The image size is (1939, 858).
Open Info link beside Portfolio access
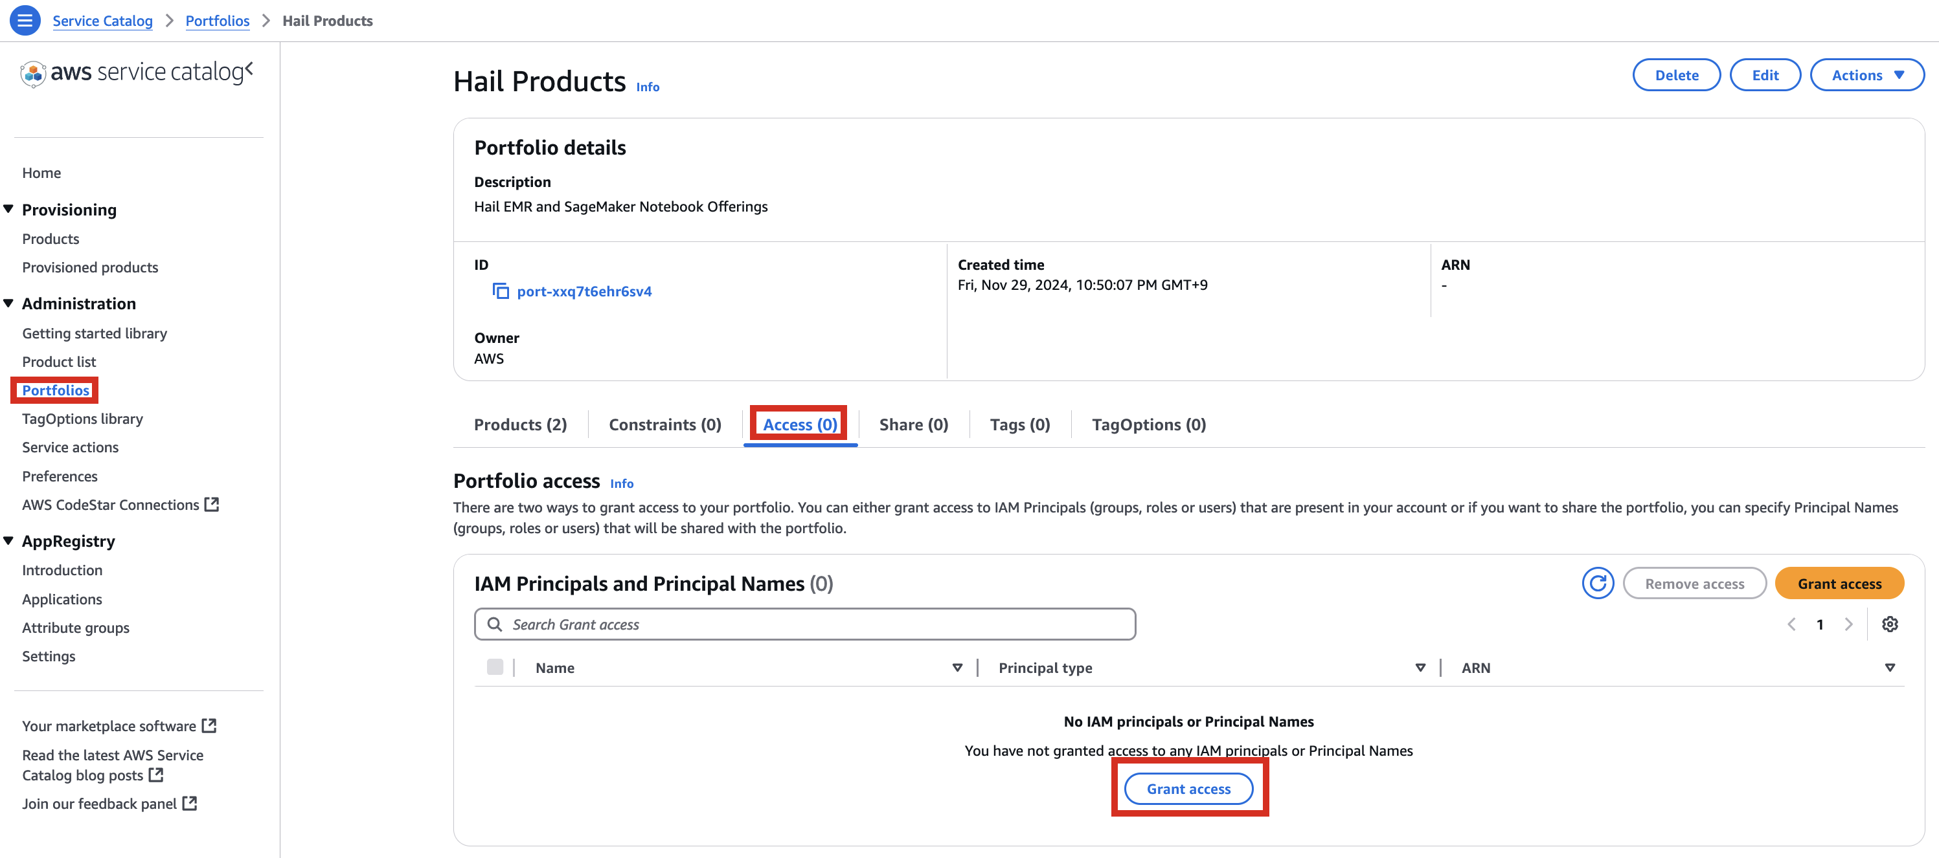pyautogui.click(x=621, y=483)
